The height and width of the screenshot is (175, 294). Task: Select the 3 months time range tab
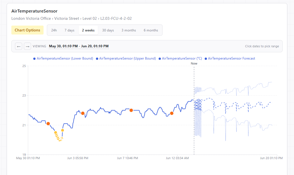[129, 30]
